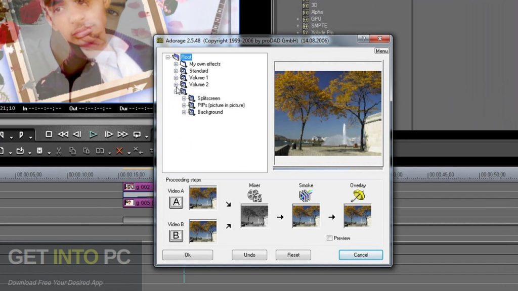Click the Set In point icon
Viewport: 518px width, 291px height.
click(x=2, y=134)
